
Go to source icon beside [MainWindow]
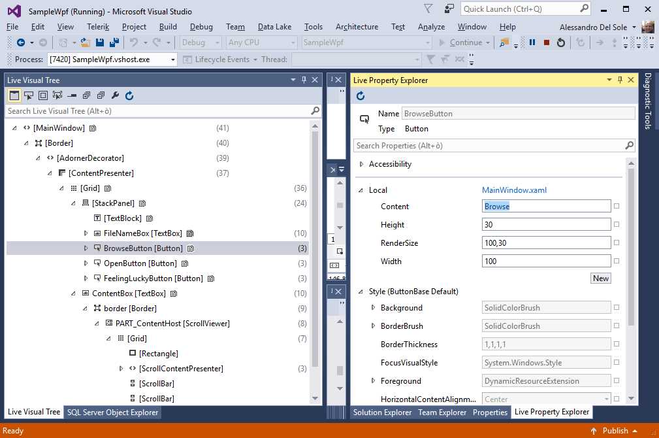[93, 128]
